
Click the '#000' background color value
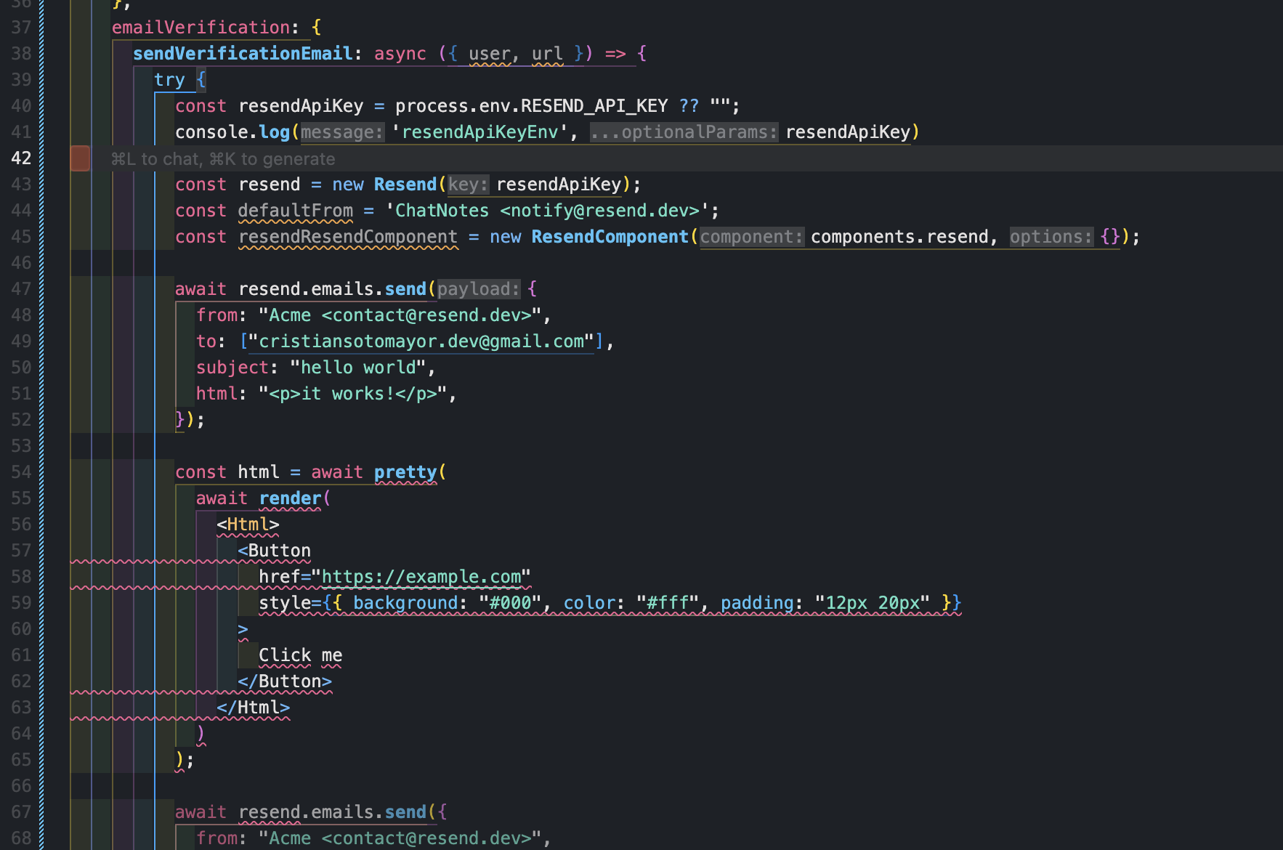coord(511,603)
